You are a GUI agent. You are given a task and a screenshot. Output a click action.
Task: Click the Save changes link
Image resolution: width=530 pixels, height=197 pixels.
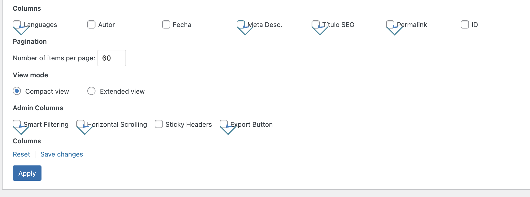(x=62, y=154)
